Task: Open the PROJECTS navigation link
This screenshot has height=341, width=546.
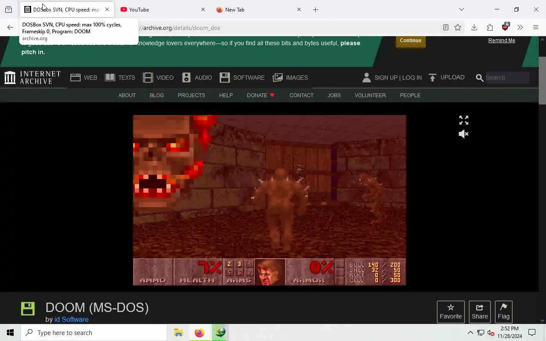Action: click(192, 95)
